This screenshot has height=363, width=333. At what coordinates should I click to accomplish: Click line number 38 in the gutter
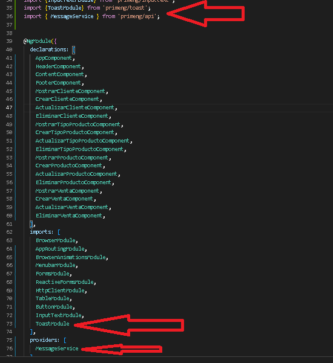point(9,33)
